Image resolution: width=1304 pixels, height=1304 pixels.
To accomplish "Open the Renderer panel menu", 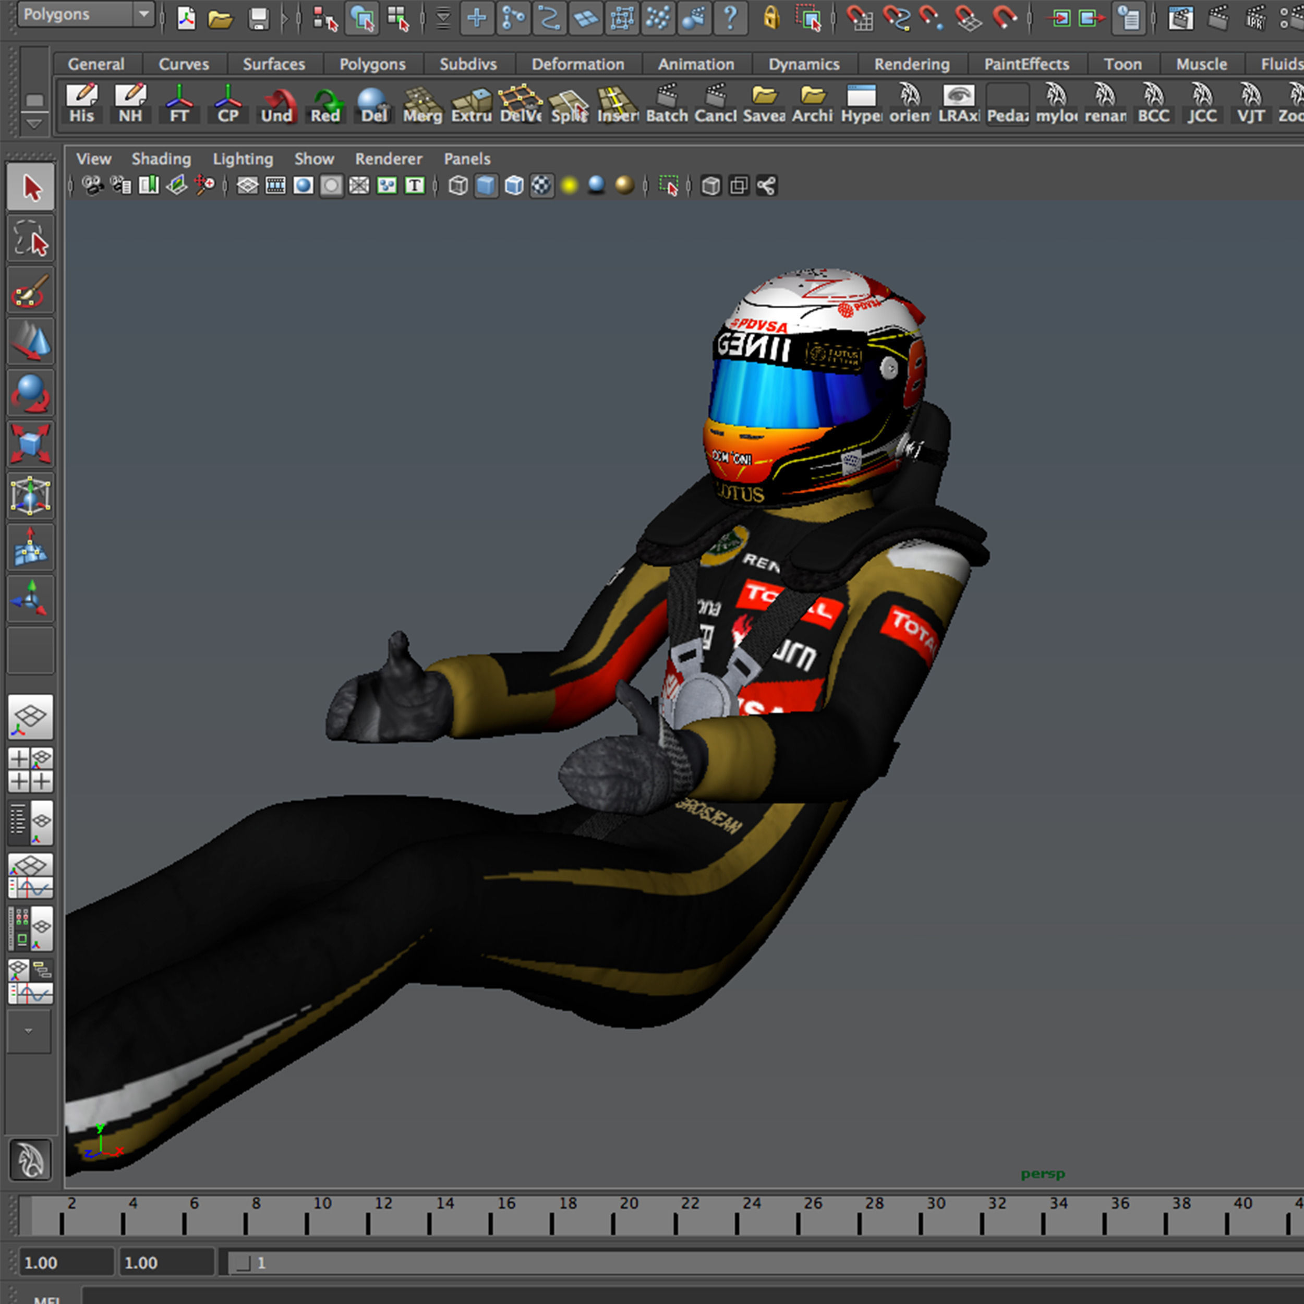I will click(389, 159).
